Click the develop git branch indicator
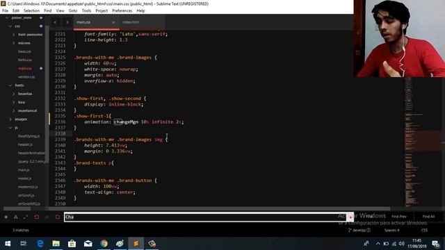The width and height of the screenshot is (445, 250). tap(359, 230)
